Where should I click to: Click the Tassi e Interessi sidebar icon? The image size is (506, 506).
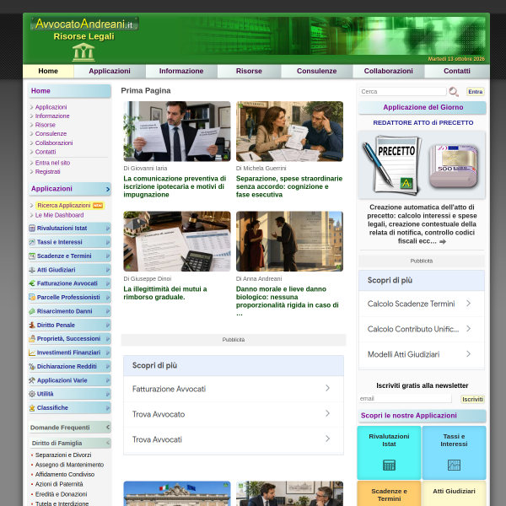tap(32, 242)
